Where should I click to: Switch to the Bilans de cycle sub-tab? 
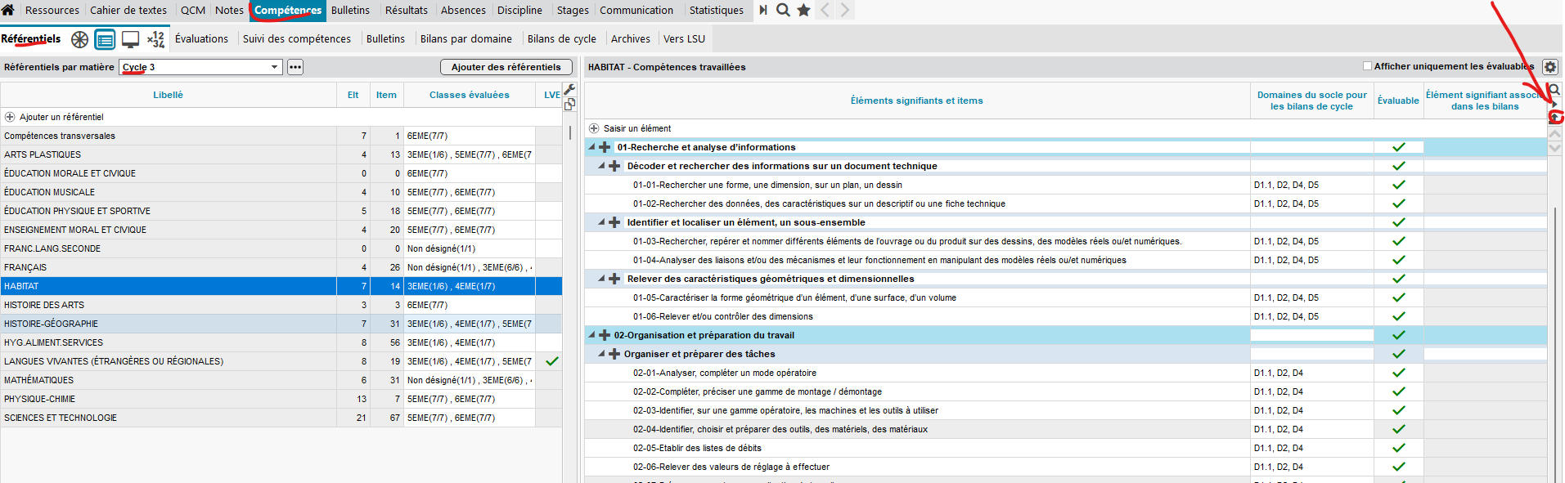pos(562,38)
